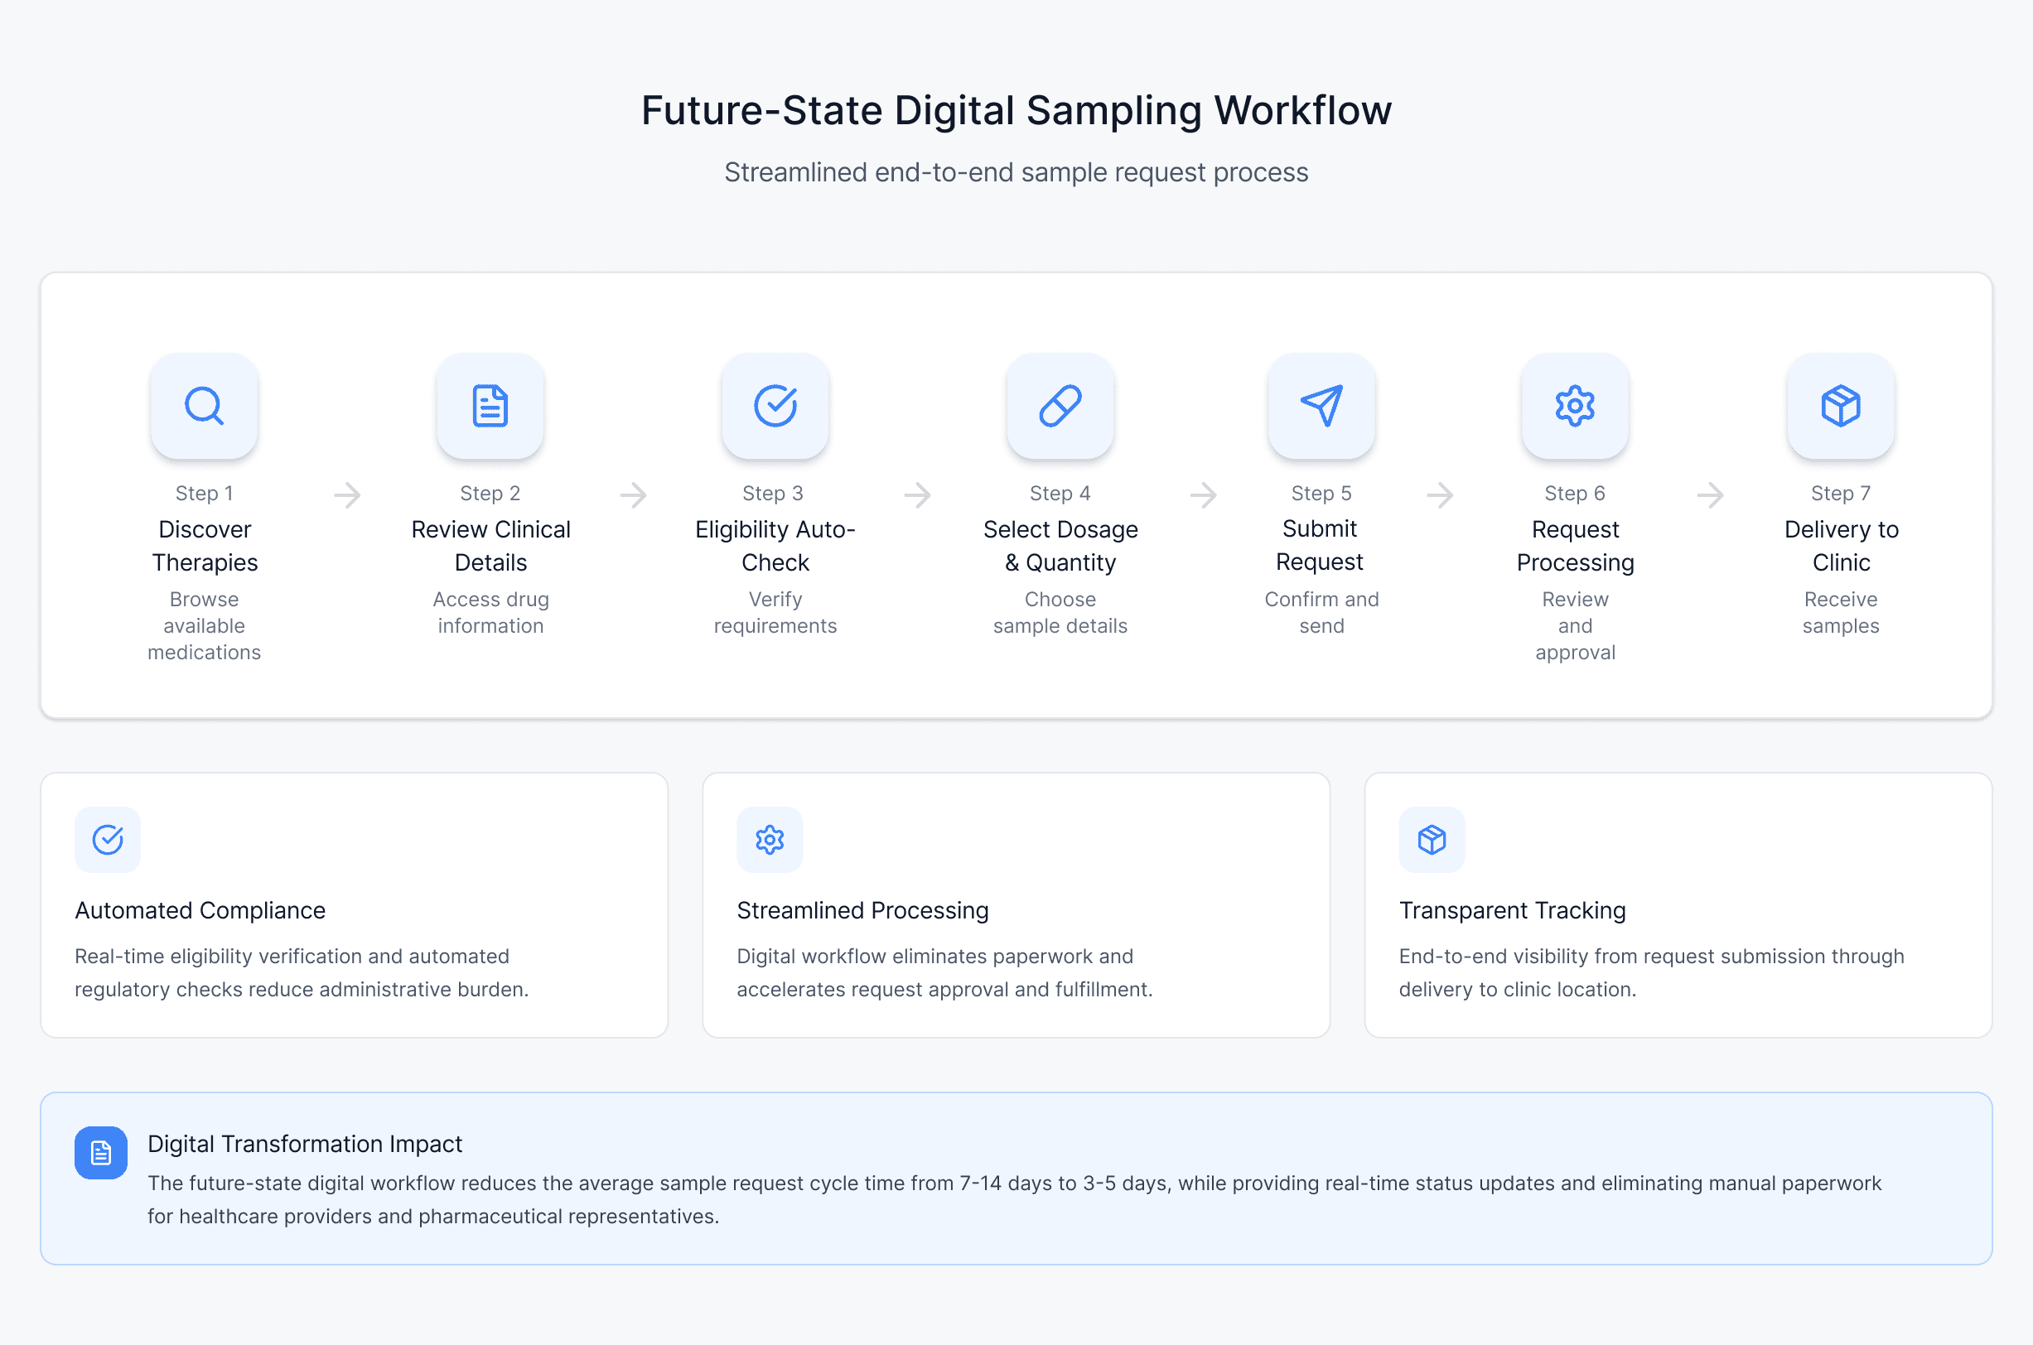Click the Delivery to Clinic box icon

1840,406
